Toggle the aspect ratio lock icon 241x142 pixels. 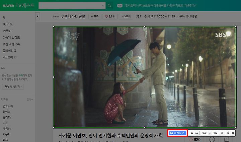222,133
